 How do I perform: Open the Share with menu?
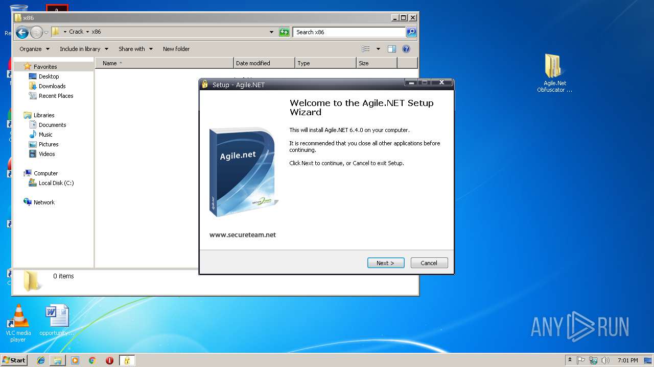click(135, 49)
